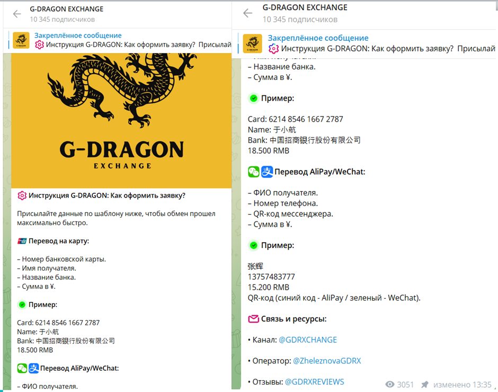Select QR-код description line
This screenshot has height=392, width=498.
[x=334, y=298]
